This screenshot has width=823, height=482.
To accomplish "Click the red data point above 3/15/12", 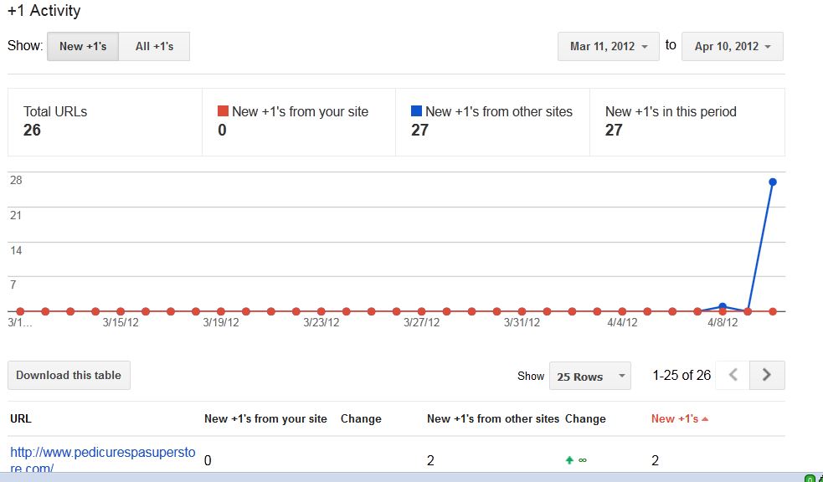I will tap(121, 311).
